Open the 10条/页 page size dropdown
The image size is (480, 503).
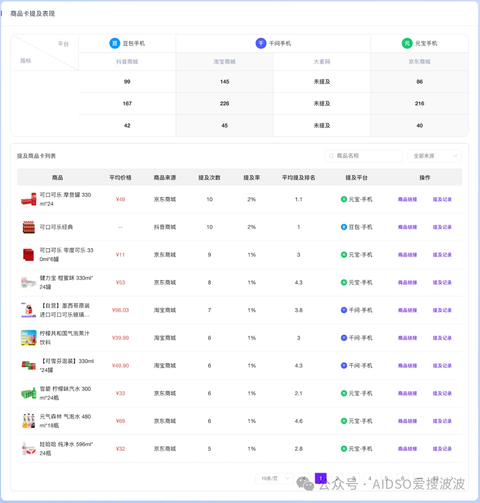click(x=275, y=478)
